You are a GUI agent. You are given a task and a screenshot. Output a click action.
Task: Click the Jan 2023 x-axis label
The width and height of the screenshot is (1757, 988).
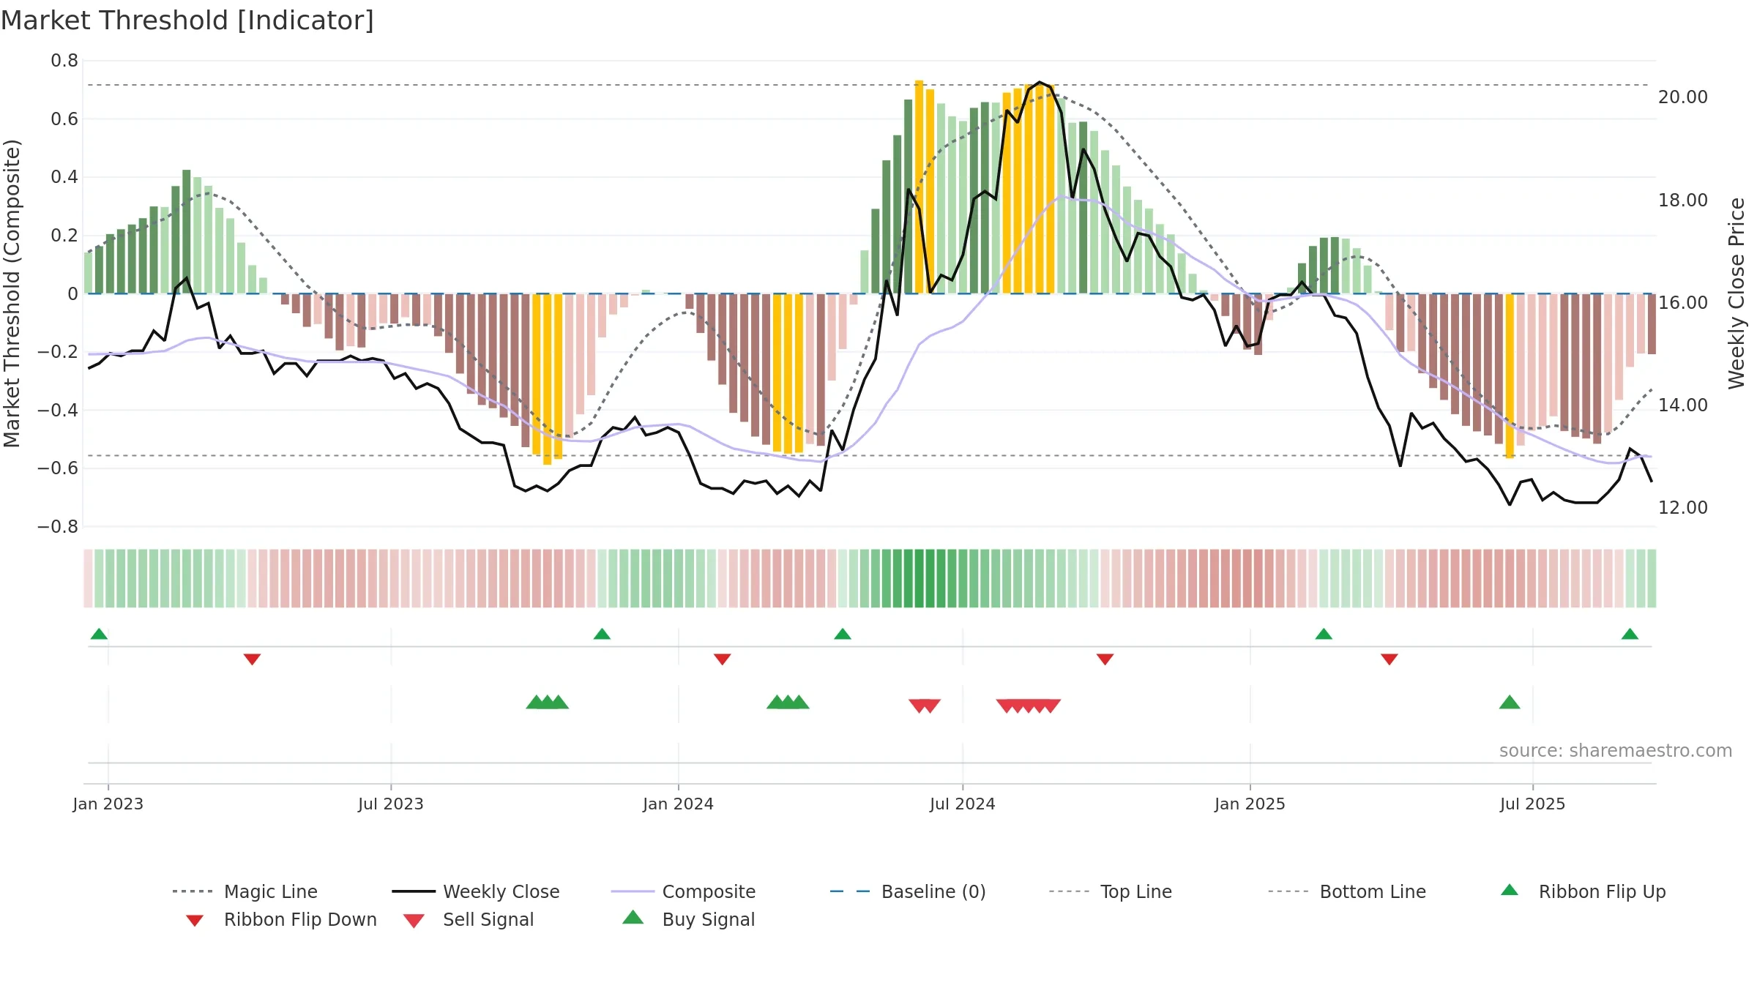108,804
